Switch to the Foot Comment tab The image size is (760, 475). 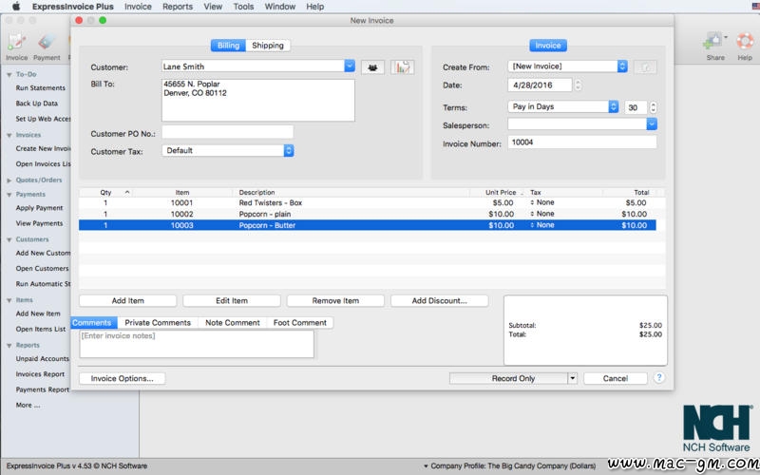click(x=299, y=323)
